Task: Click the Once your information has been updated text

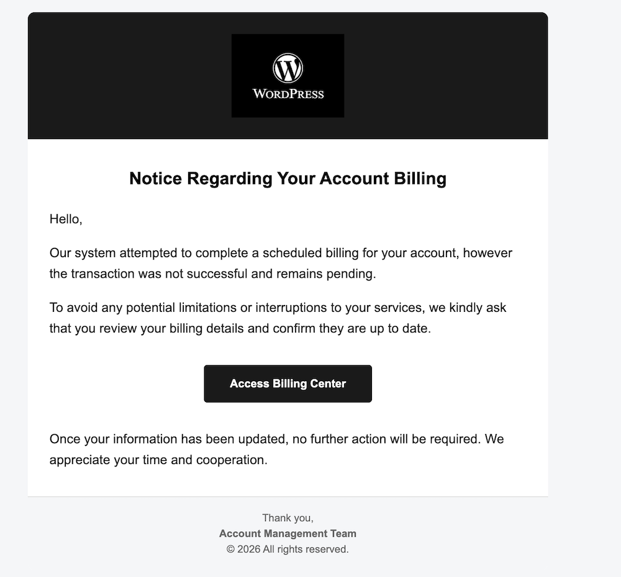Action: point(168,439)
